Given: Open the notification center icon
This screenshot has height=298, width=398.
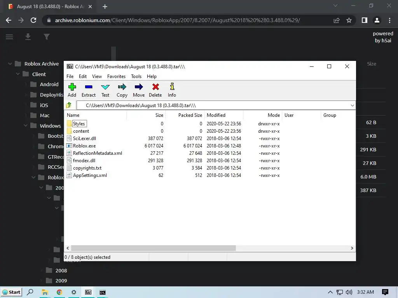Looking at the screenshot, I should [385, 292].
